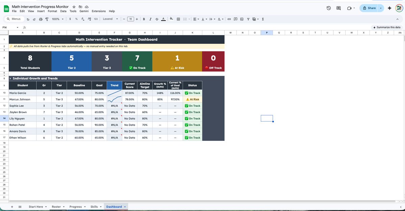Open the Name box dropdown arrow
This screenshot has height=211, width=405.
[x=18, y=27]
